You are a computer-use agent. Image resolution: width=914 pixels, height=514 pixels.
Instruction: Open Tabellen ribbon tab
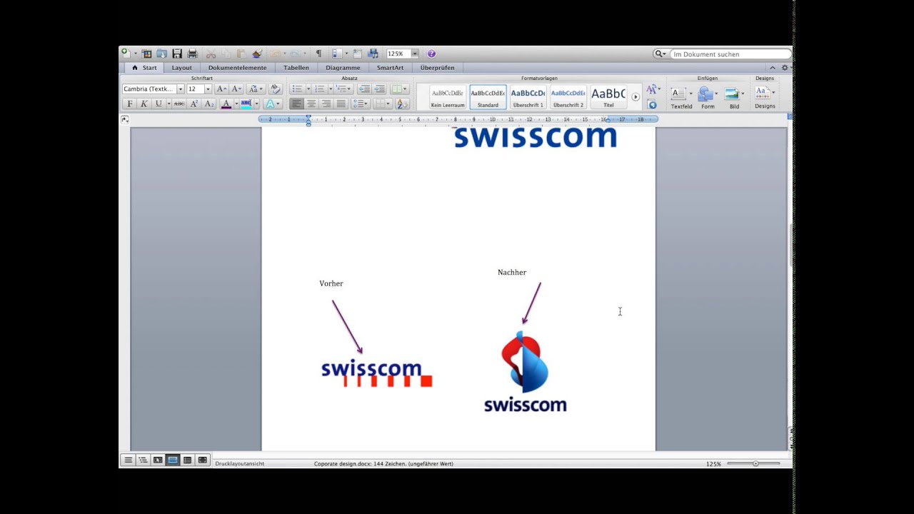pos(296,68)
